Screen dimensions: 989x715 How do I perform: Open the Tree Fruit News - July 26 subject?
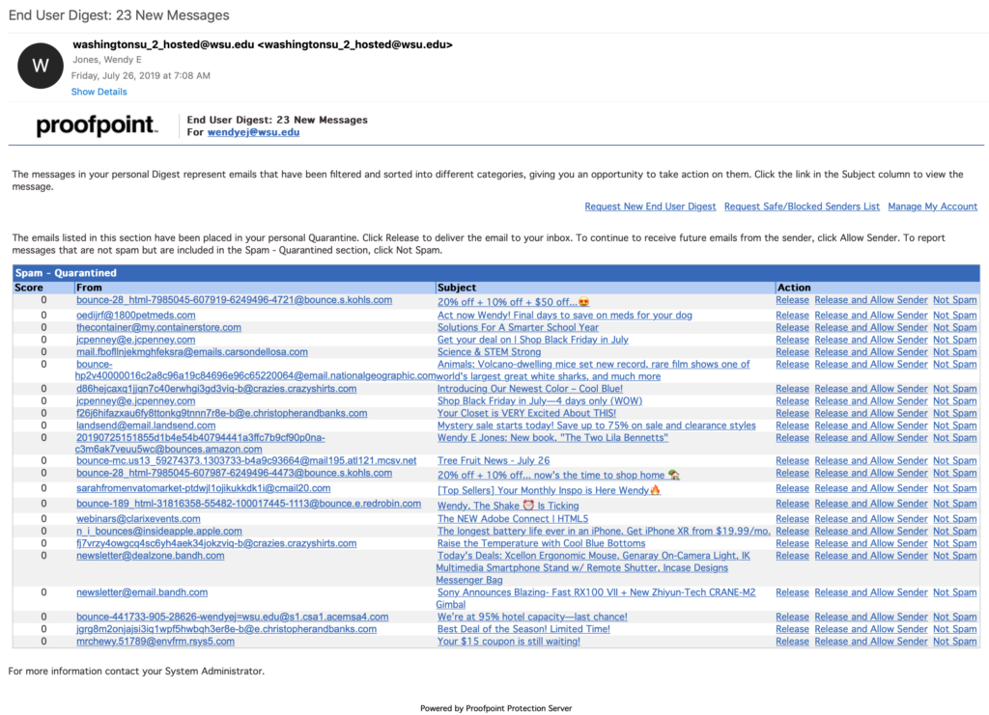click(x=494, y=461)
